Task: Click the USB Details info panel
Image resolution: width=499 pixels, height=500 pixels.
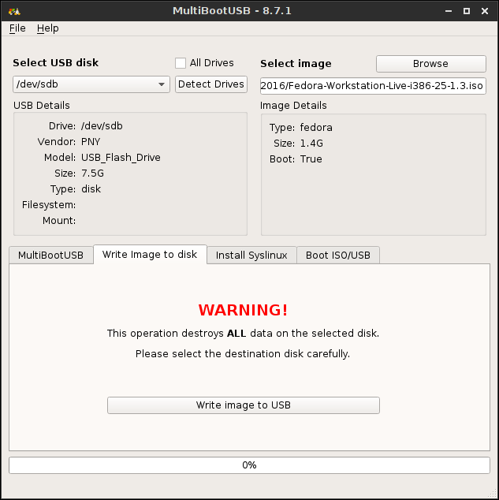Action: point(130,174)
